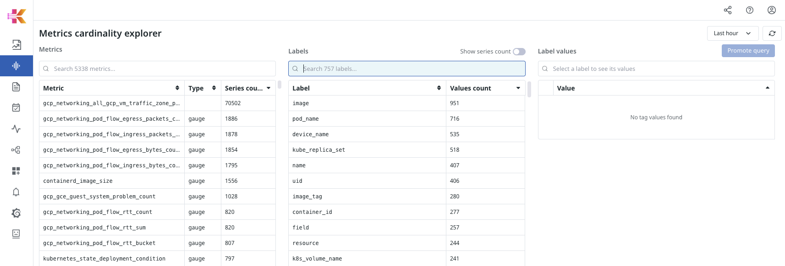Open the Grafana sidebar icon

click(x=16, y=213)
